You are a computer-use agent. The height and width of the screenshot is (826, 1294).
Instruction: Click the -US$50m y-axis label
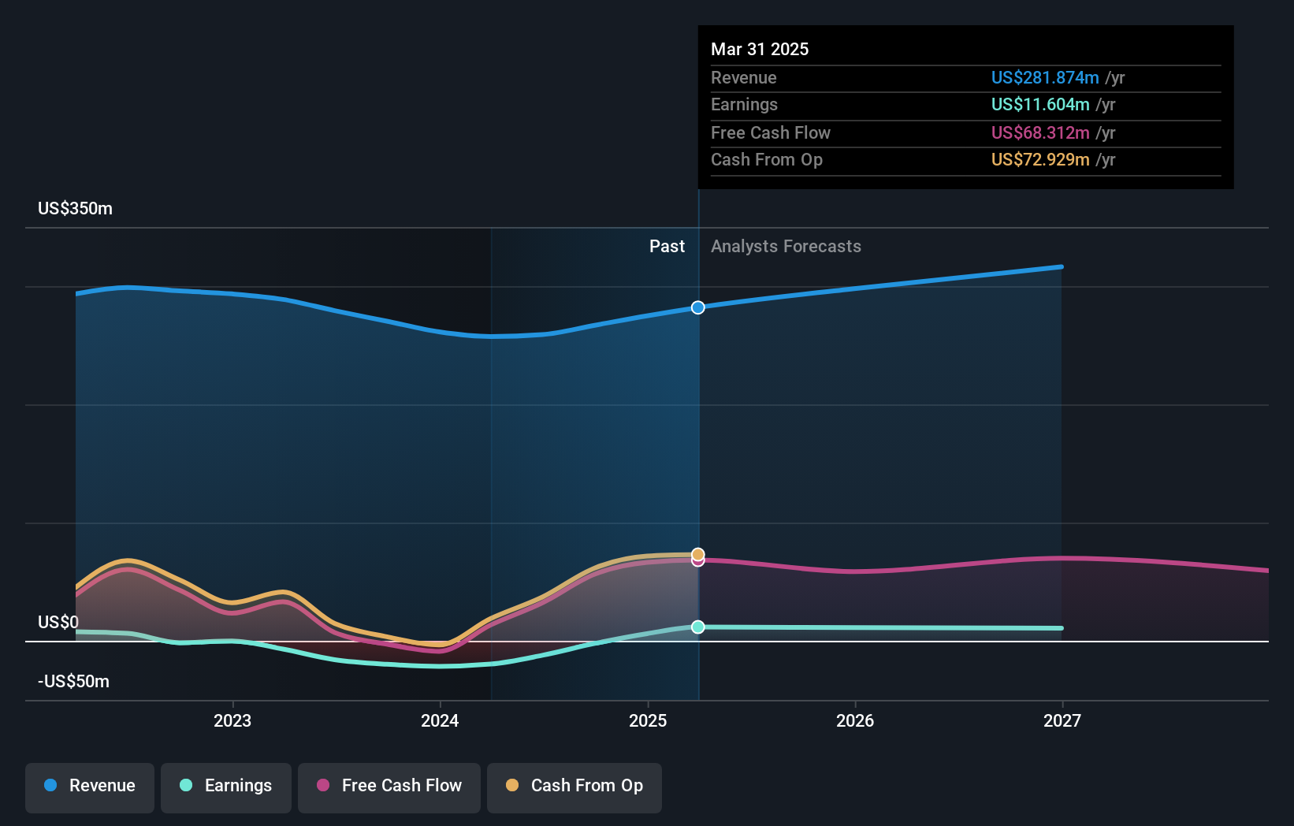74,682
